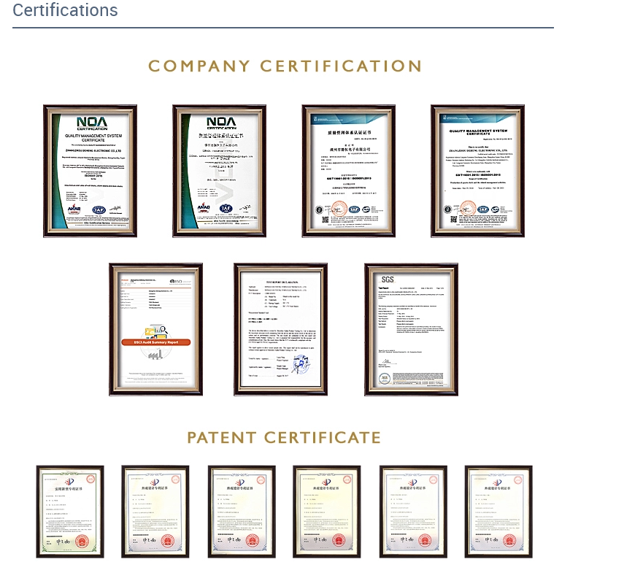Viewport: 643px width, 570px height.
Task: Select the fourth patent certificate image
Action: [326, 512]
